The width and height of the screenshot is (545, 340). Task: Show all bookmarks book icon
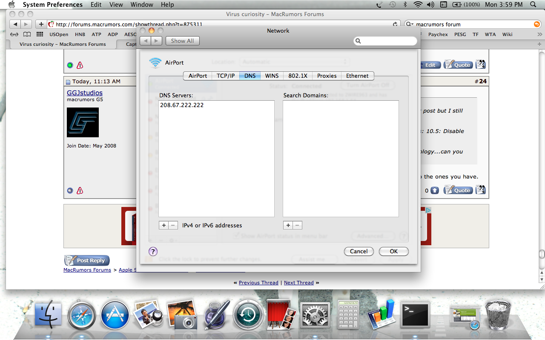(27, 34)
